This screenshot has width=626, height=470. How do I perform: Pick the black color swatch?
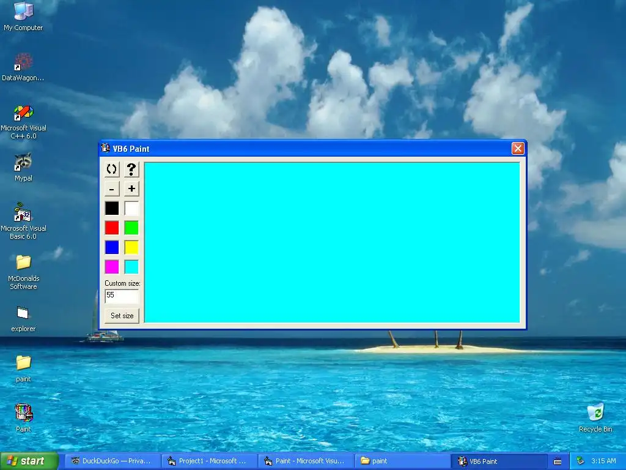click(112, 208)
